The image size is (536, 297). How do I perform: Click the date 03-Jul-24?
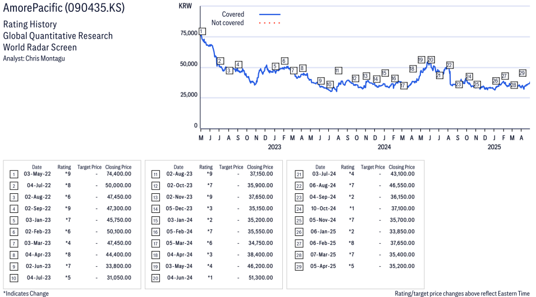pos(324,174)
